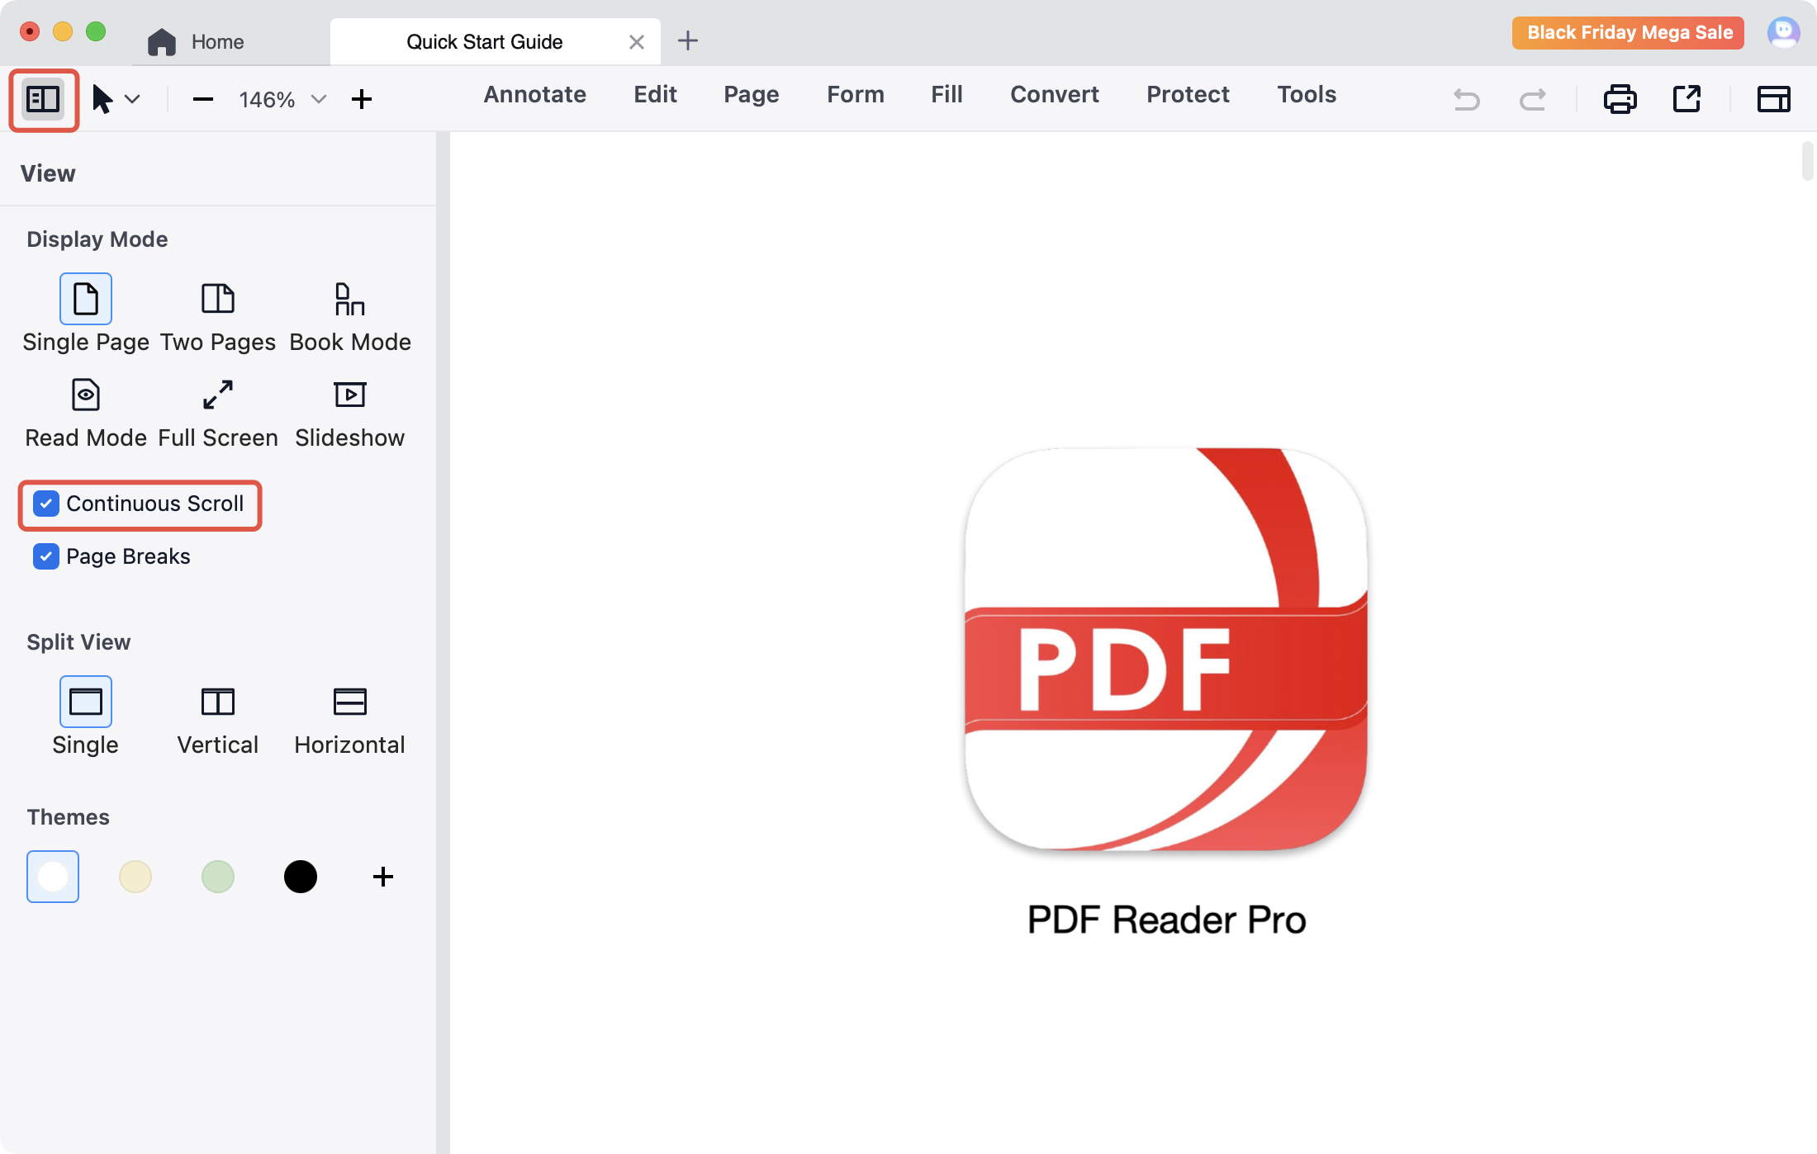Open the Tools menu
Screen dimensions: 1817x1154
click(1306, 95)
